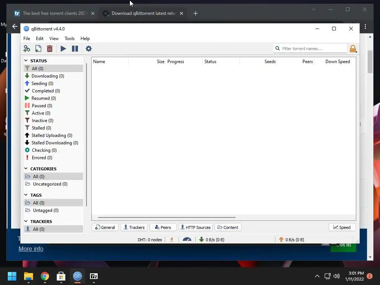Click the More info link in browser
This screenshot has width=380, height=285.
tap(31, 249)
